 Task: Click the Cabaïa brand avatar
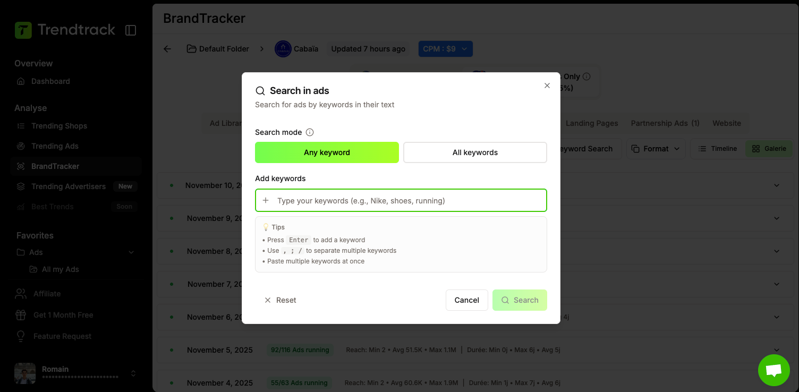tap(283, 49)
